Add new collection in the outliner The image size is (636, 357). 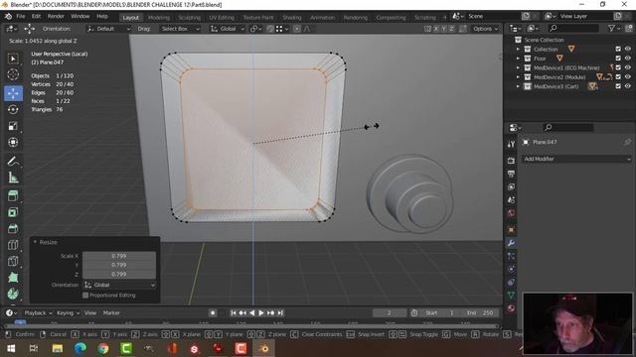[629, 28]
